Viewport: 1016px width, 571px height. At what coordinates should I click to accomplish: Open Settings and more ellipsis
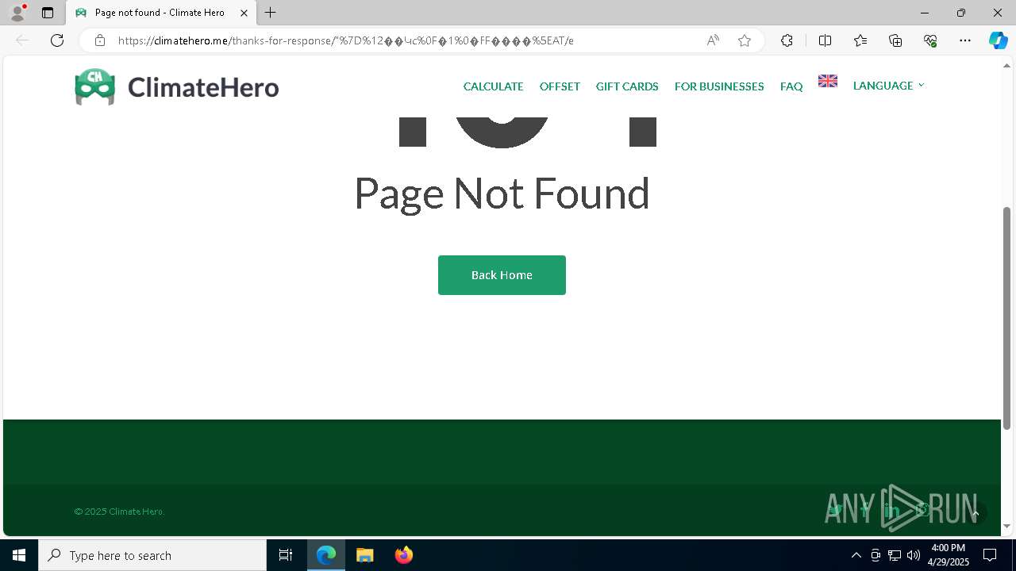click(x=965, y=40)
